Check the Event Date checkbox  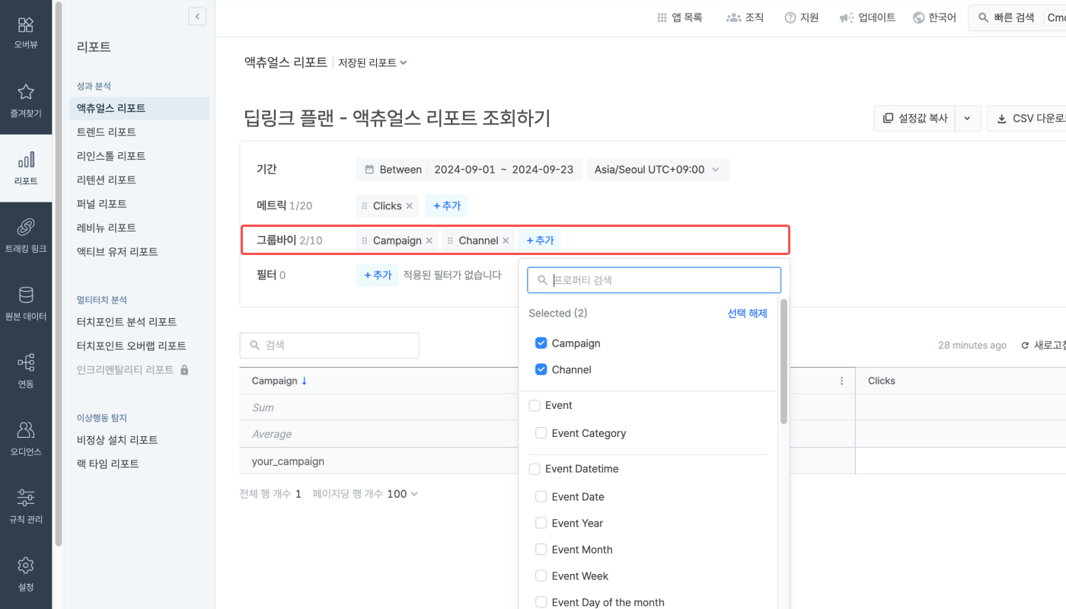[541, 496]
